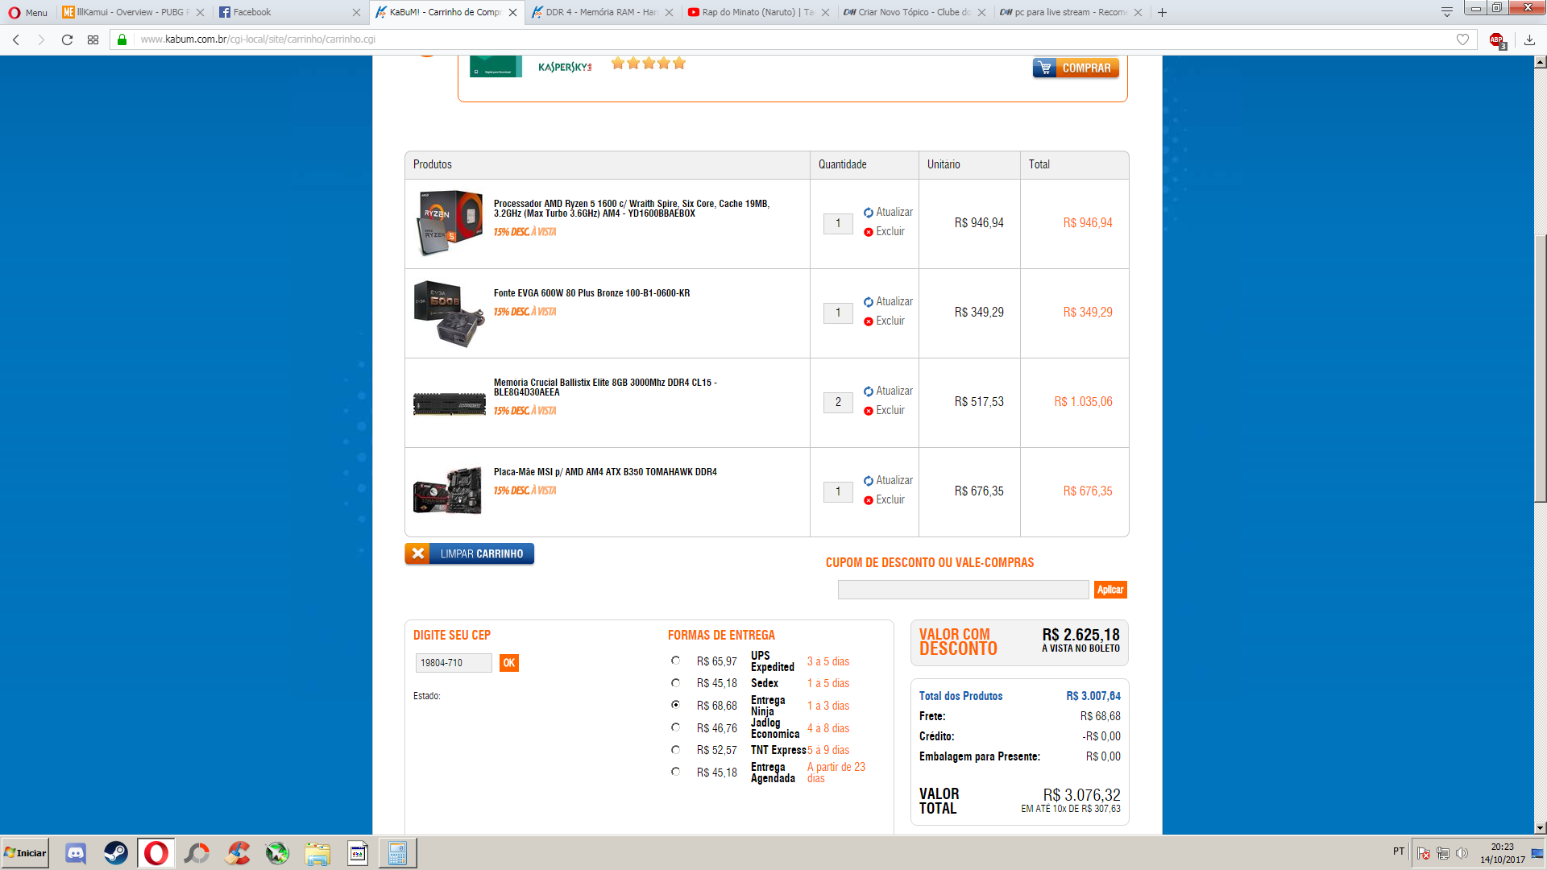Open Placa-Mãe MSI B350 TOMAHAWK link
This screenshot has height=870, width=1547.
[605, 472]
